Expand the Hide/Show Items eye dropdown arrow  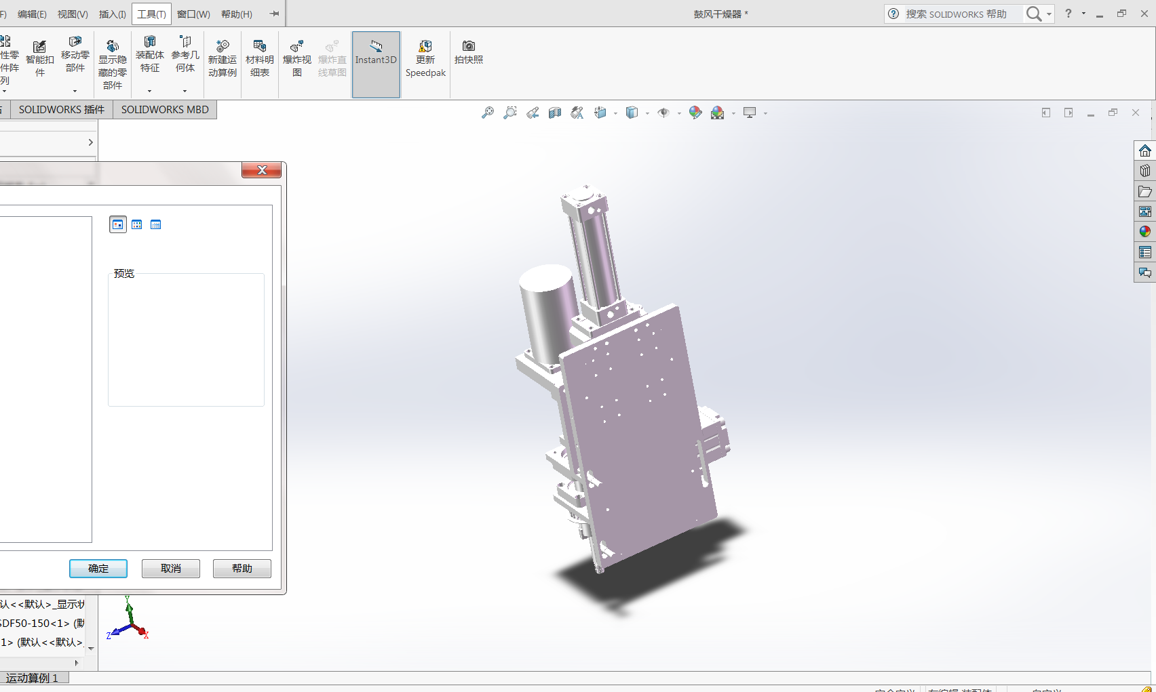point(679,114)
